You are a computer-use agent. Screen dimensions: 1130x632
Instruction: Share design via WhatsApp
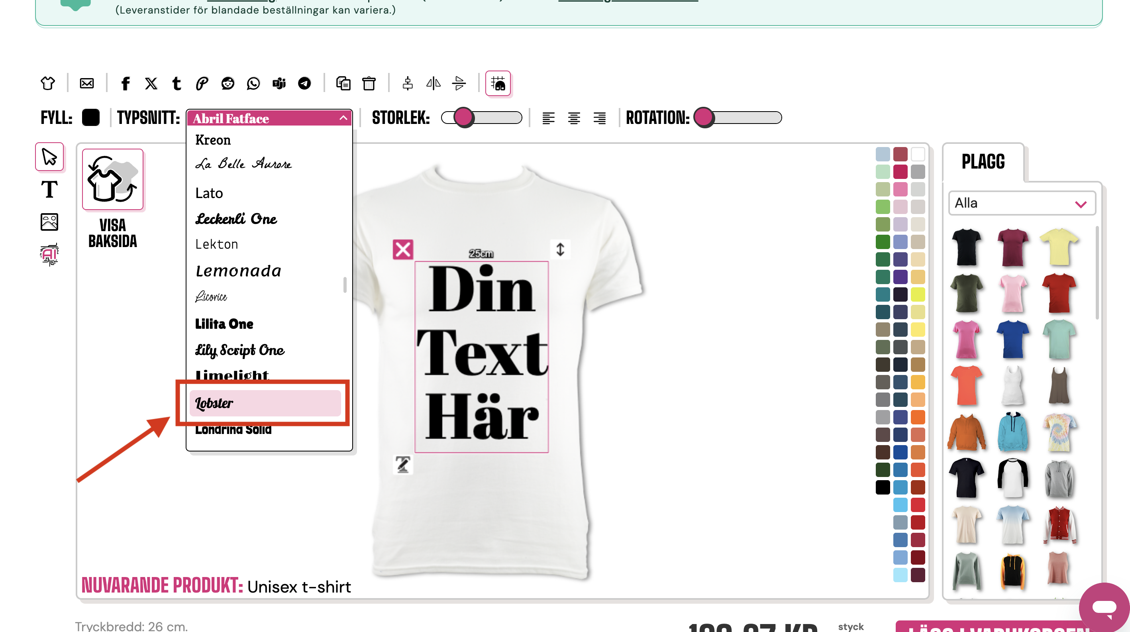[x=253, y=83]
